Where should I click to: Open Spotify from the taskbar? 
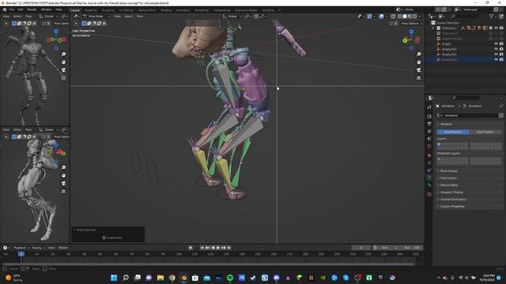pos(230,278)
